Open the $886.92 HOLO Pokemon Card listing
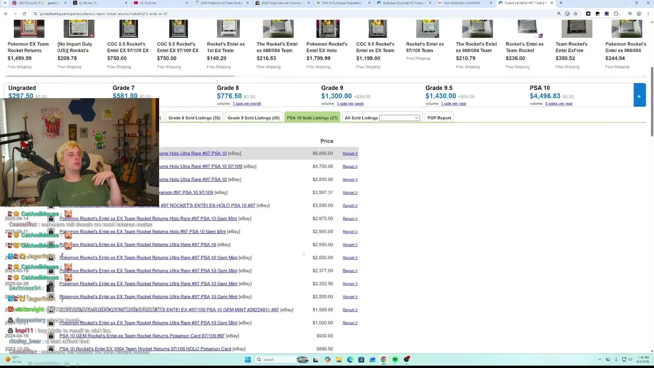654x368 pixels. click(145, 349)
